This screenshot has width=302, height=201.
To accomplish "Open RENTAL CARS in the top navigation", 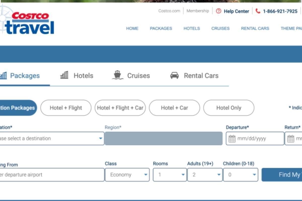I will click(x=255, y=28).
